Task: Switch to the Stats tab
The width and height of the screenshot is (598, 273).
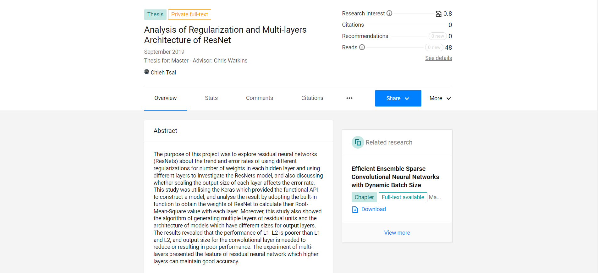Action: point(211,98)
